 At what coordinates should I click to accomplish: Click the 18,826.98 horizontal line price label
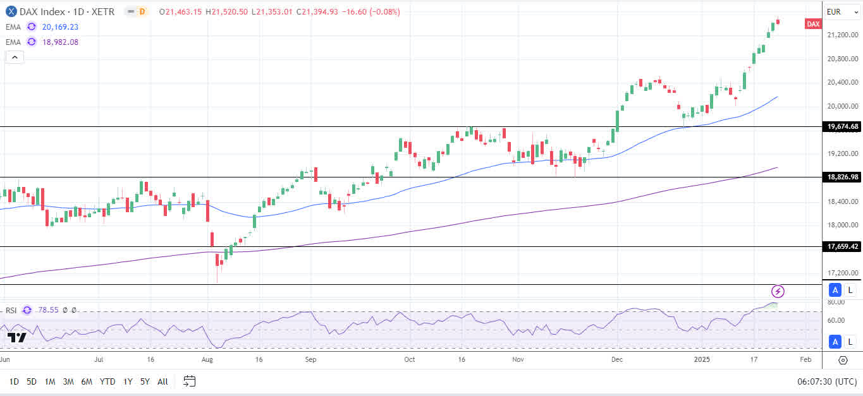tap(843, 177)
